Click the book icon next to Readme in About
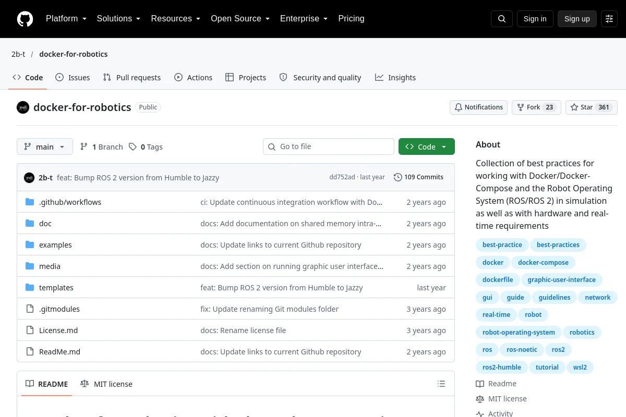Viewport: 626px width, 417px height. tap(480, 384)
